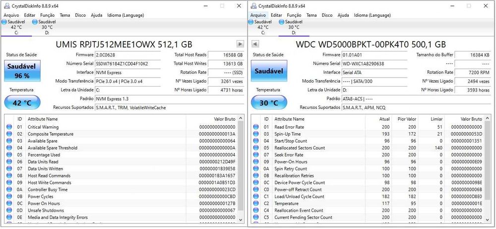
Task: Select drive D: tab in right window
Action: pos(294,27)
